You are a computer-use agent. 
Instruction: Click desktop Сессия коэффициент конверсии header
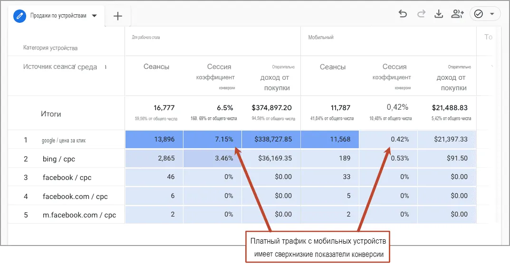click(215, 77)
